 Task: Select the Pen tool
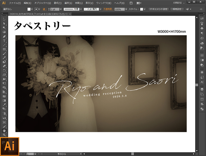[4, 36]
